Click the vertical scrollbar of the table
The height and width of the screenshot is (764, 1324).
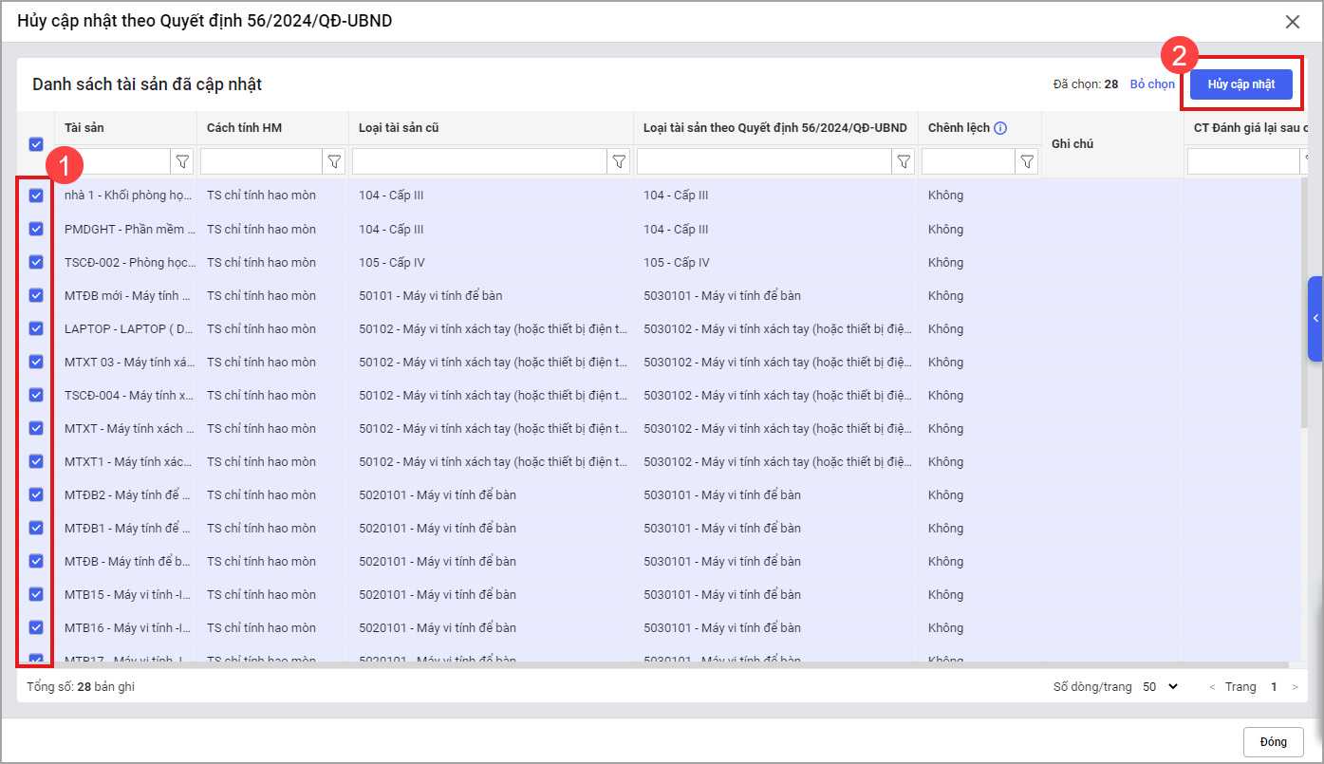click(1304, 304)
